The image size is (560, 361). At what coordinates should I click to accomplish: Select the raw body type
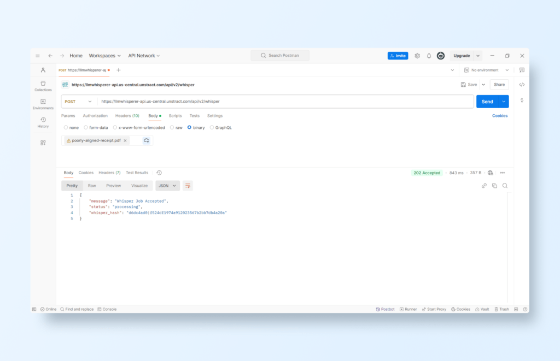click(x=176, y=127)
